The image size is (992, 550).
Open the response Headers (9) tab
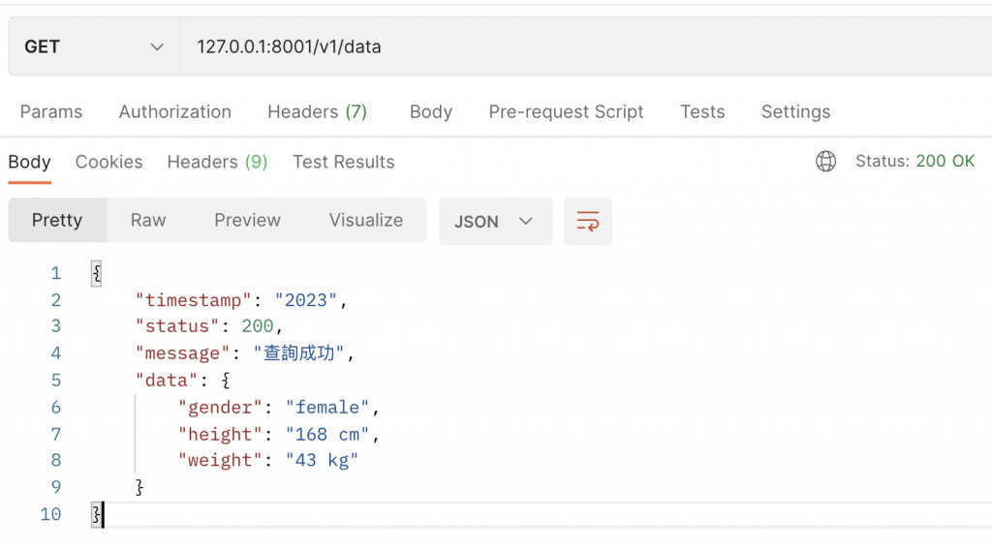click(x=217, y=162)
